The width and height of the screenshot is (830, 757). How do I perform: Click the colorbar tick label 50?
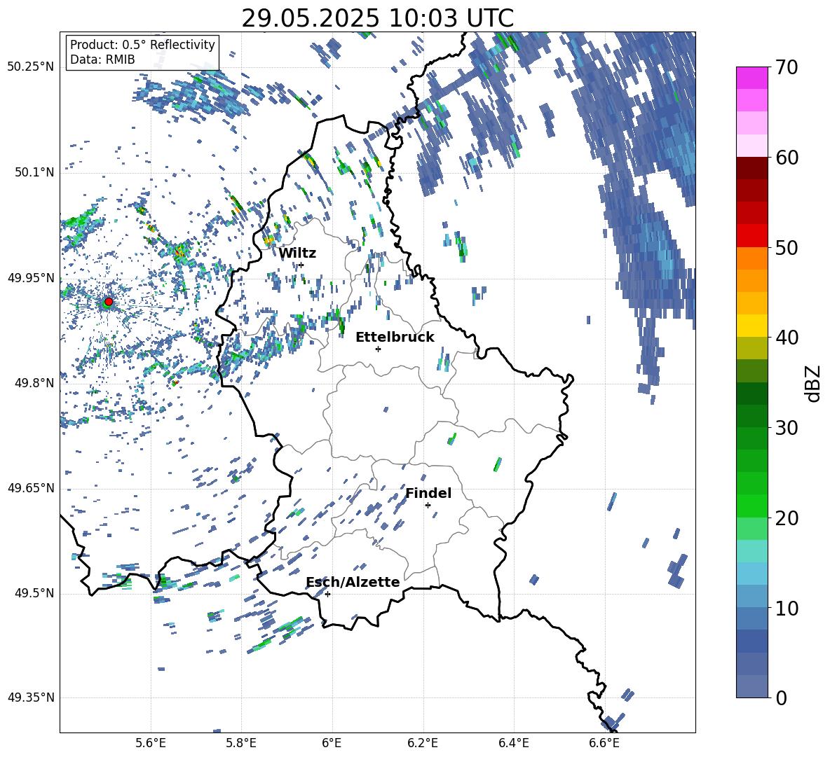[x=787, y=247]
